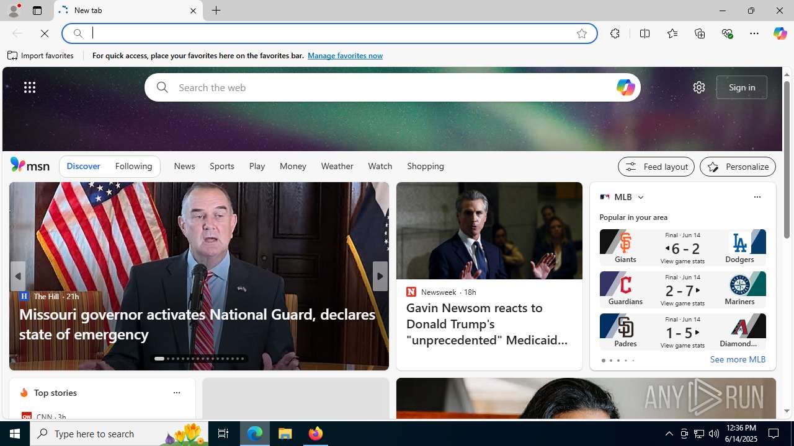Screen dimensions: 794x446
Task: Open MLB card more options
Action: (757, 197)
